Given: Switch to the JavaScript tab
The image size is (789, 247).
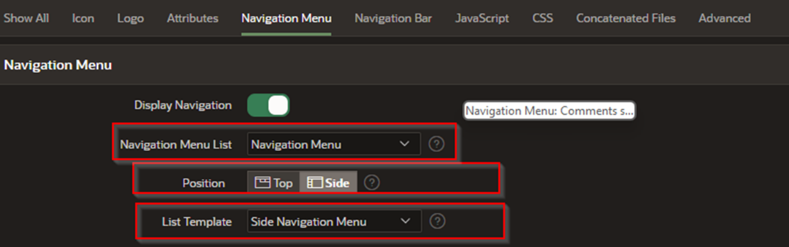Looking at the screenshot, I should (x=482, y=18).
